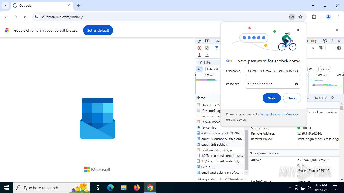Bookmark this page with the star icon
This screenshot has height=193, width=344.
[300, 17]
